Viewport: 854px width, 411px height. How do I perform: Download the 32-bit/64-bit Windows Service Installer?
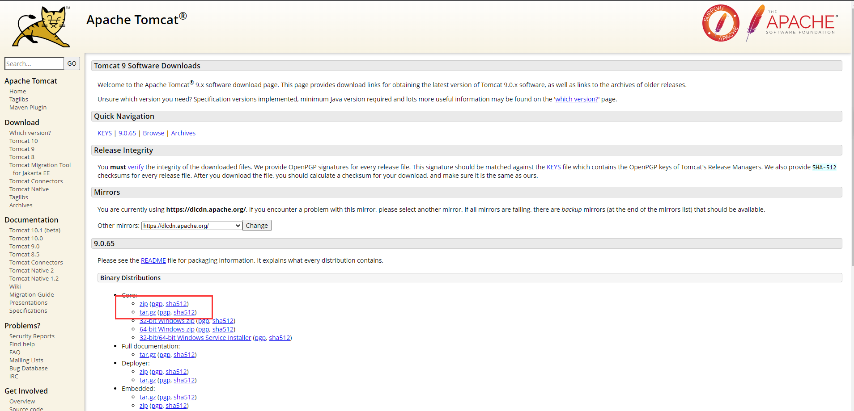[x=195, y=338]
